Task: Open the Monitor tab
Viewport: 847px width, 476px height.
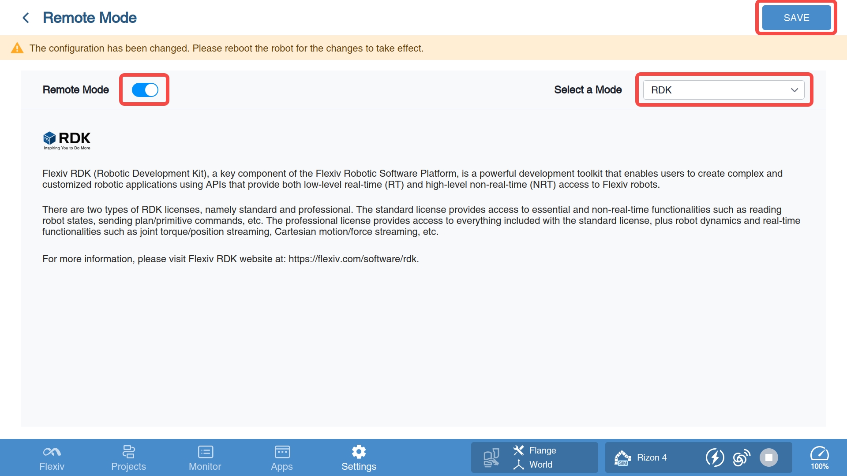Action: [x=205, y=458]
